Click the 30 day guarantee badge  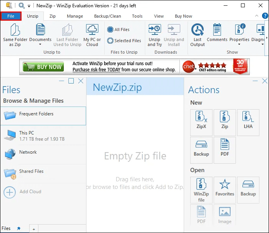tap(240, 66)
